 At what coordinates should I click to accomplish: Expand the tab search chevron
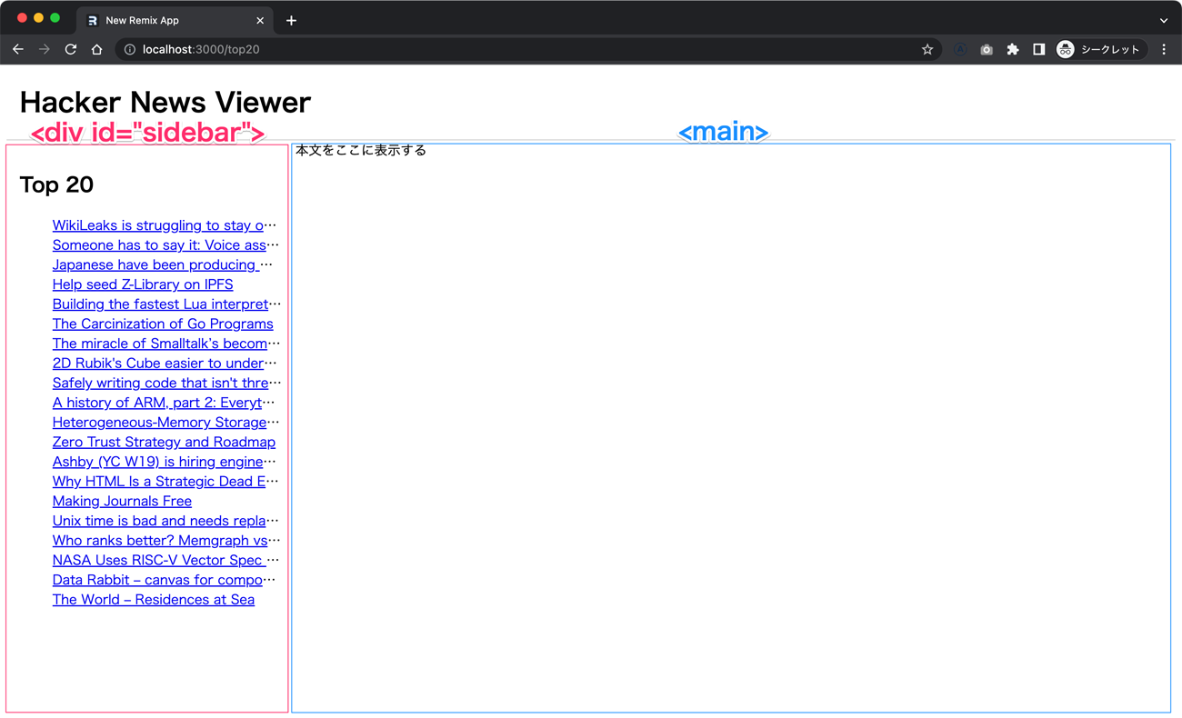coord(1164,20)
